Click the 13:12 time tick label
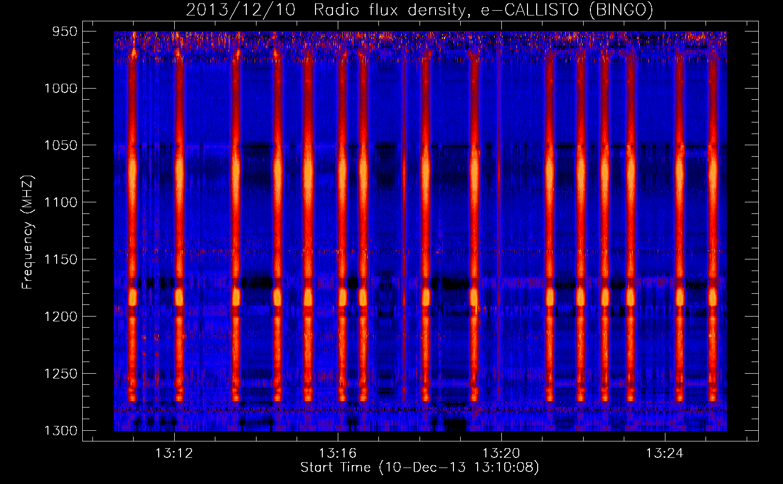 click(x=174, y=454)
